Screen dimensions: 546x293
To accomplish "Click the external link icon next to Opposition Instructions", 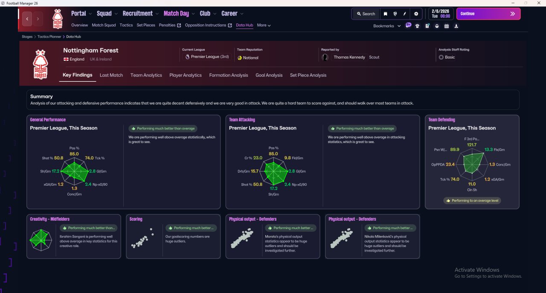I will point(230,25).
